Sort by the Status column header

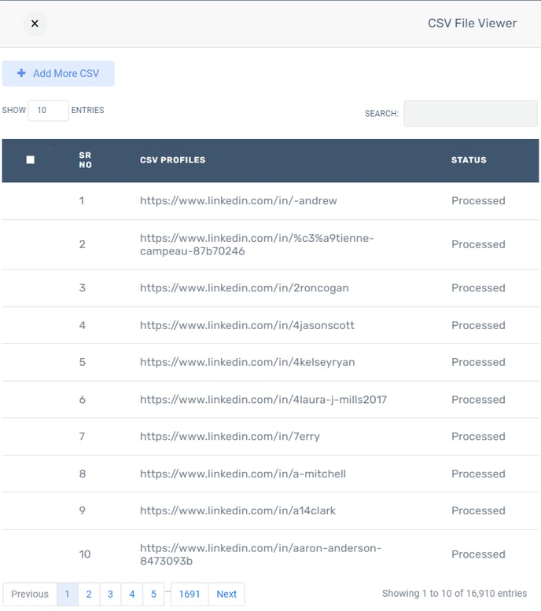(x=469, y=159)
